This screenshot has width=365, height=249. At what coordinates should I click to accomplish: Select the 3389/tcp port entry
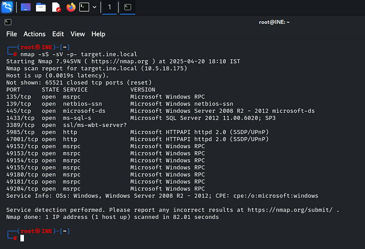pyautogui.click(x=20, y=125)
